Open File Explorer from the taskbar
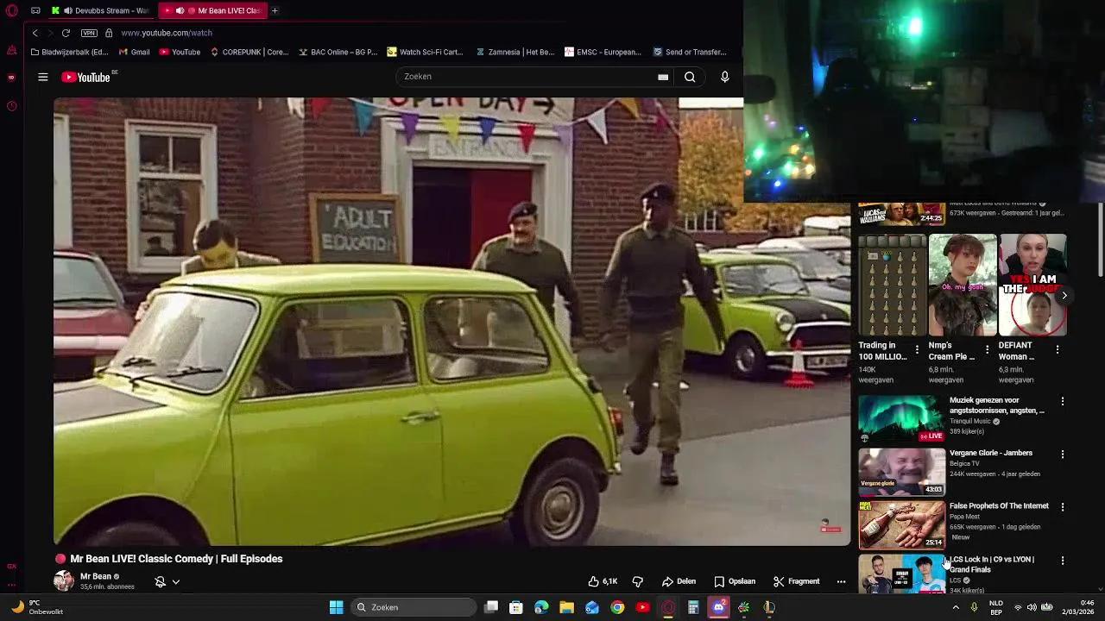Screen dimensions: 1105x621 (566, 607)
